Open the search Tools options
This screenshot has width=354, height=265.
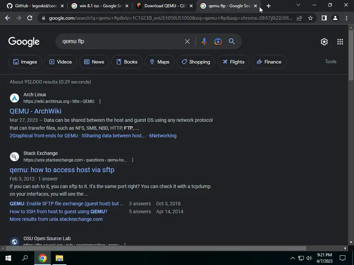click(330, 61)
